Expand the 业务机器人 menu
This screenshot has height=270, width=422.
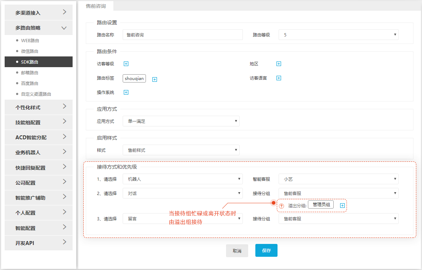click(x=39, y=152)
